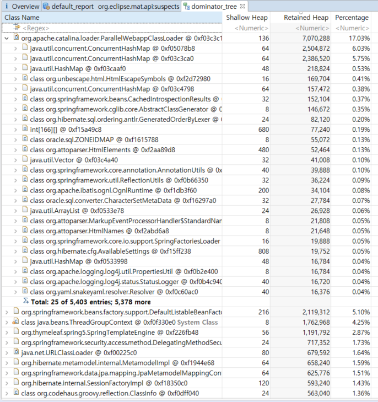Select the 'Total: 25 of 5,403 entries' row
This screenshot has width=378, height=402.
tap(186, 302)
